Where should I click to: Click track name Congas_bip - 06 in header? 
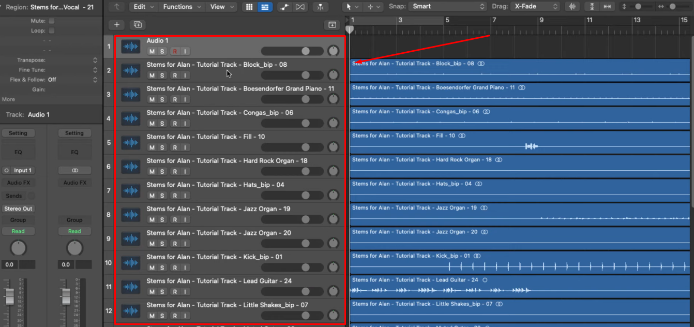point(220,112)
